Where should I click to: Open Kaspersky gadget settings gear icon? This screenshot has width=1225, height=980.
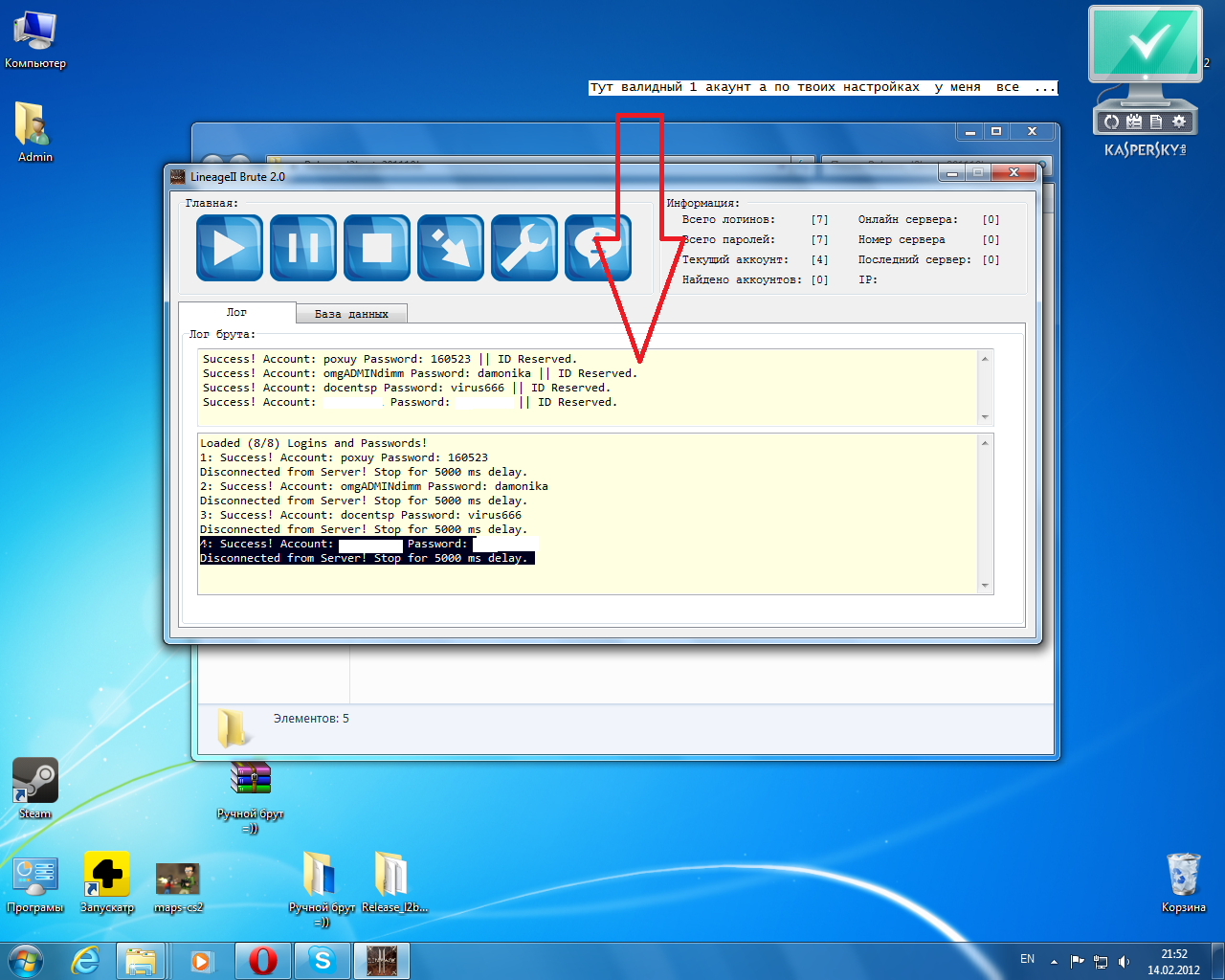[x=1179, y=122]
